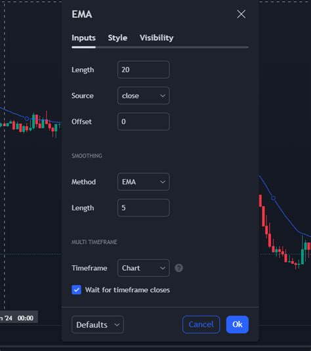Click the Offset input field
The image size is (311, 351).
pos(143,121)
